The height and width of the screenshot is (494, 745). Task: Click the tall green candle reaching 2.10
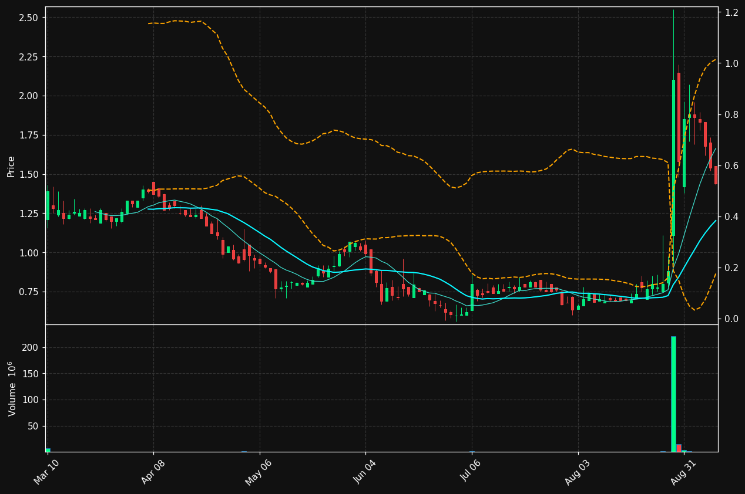tap(673, 158)
